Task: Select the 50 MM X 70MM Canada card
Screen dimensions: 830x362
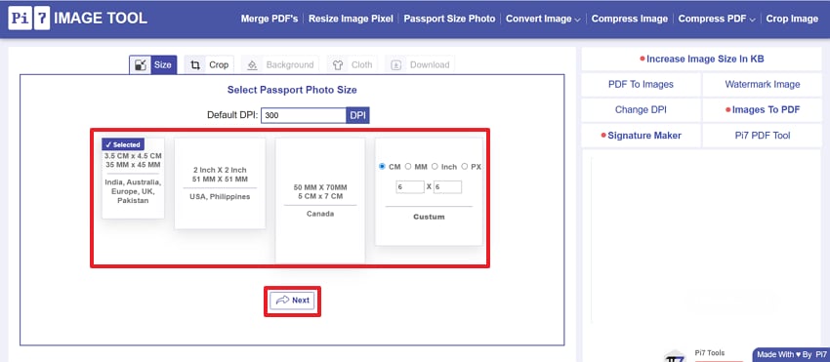Action: click(x=320, y=201)
